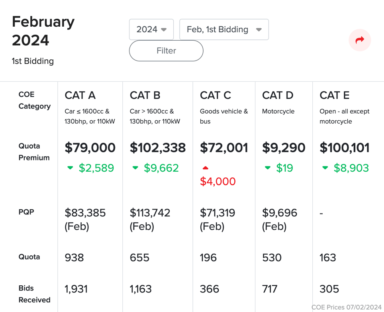Click the Filter button
The width and height of the screenshot is (384, 312).
coord(166,51)
